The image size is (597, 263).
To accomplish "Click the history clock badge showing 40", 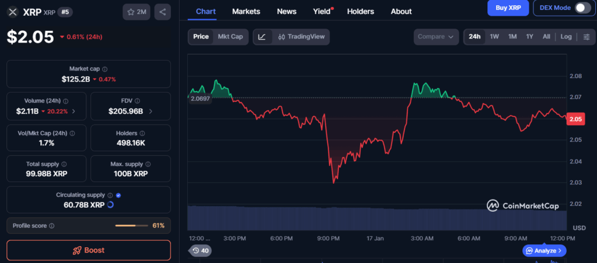I will pyautogui.click(x=200, y=251).
